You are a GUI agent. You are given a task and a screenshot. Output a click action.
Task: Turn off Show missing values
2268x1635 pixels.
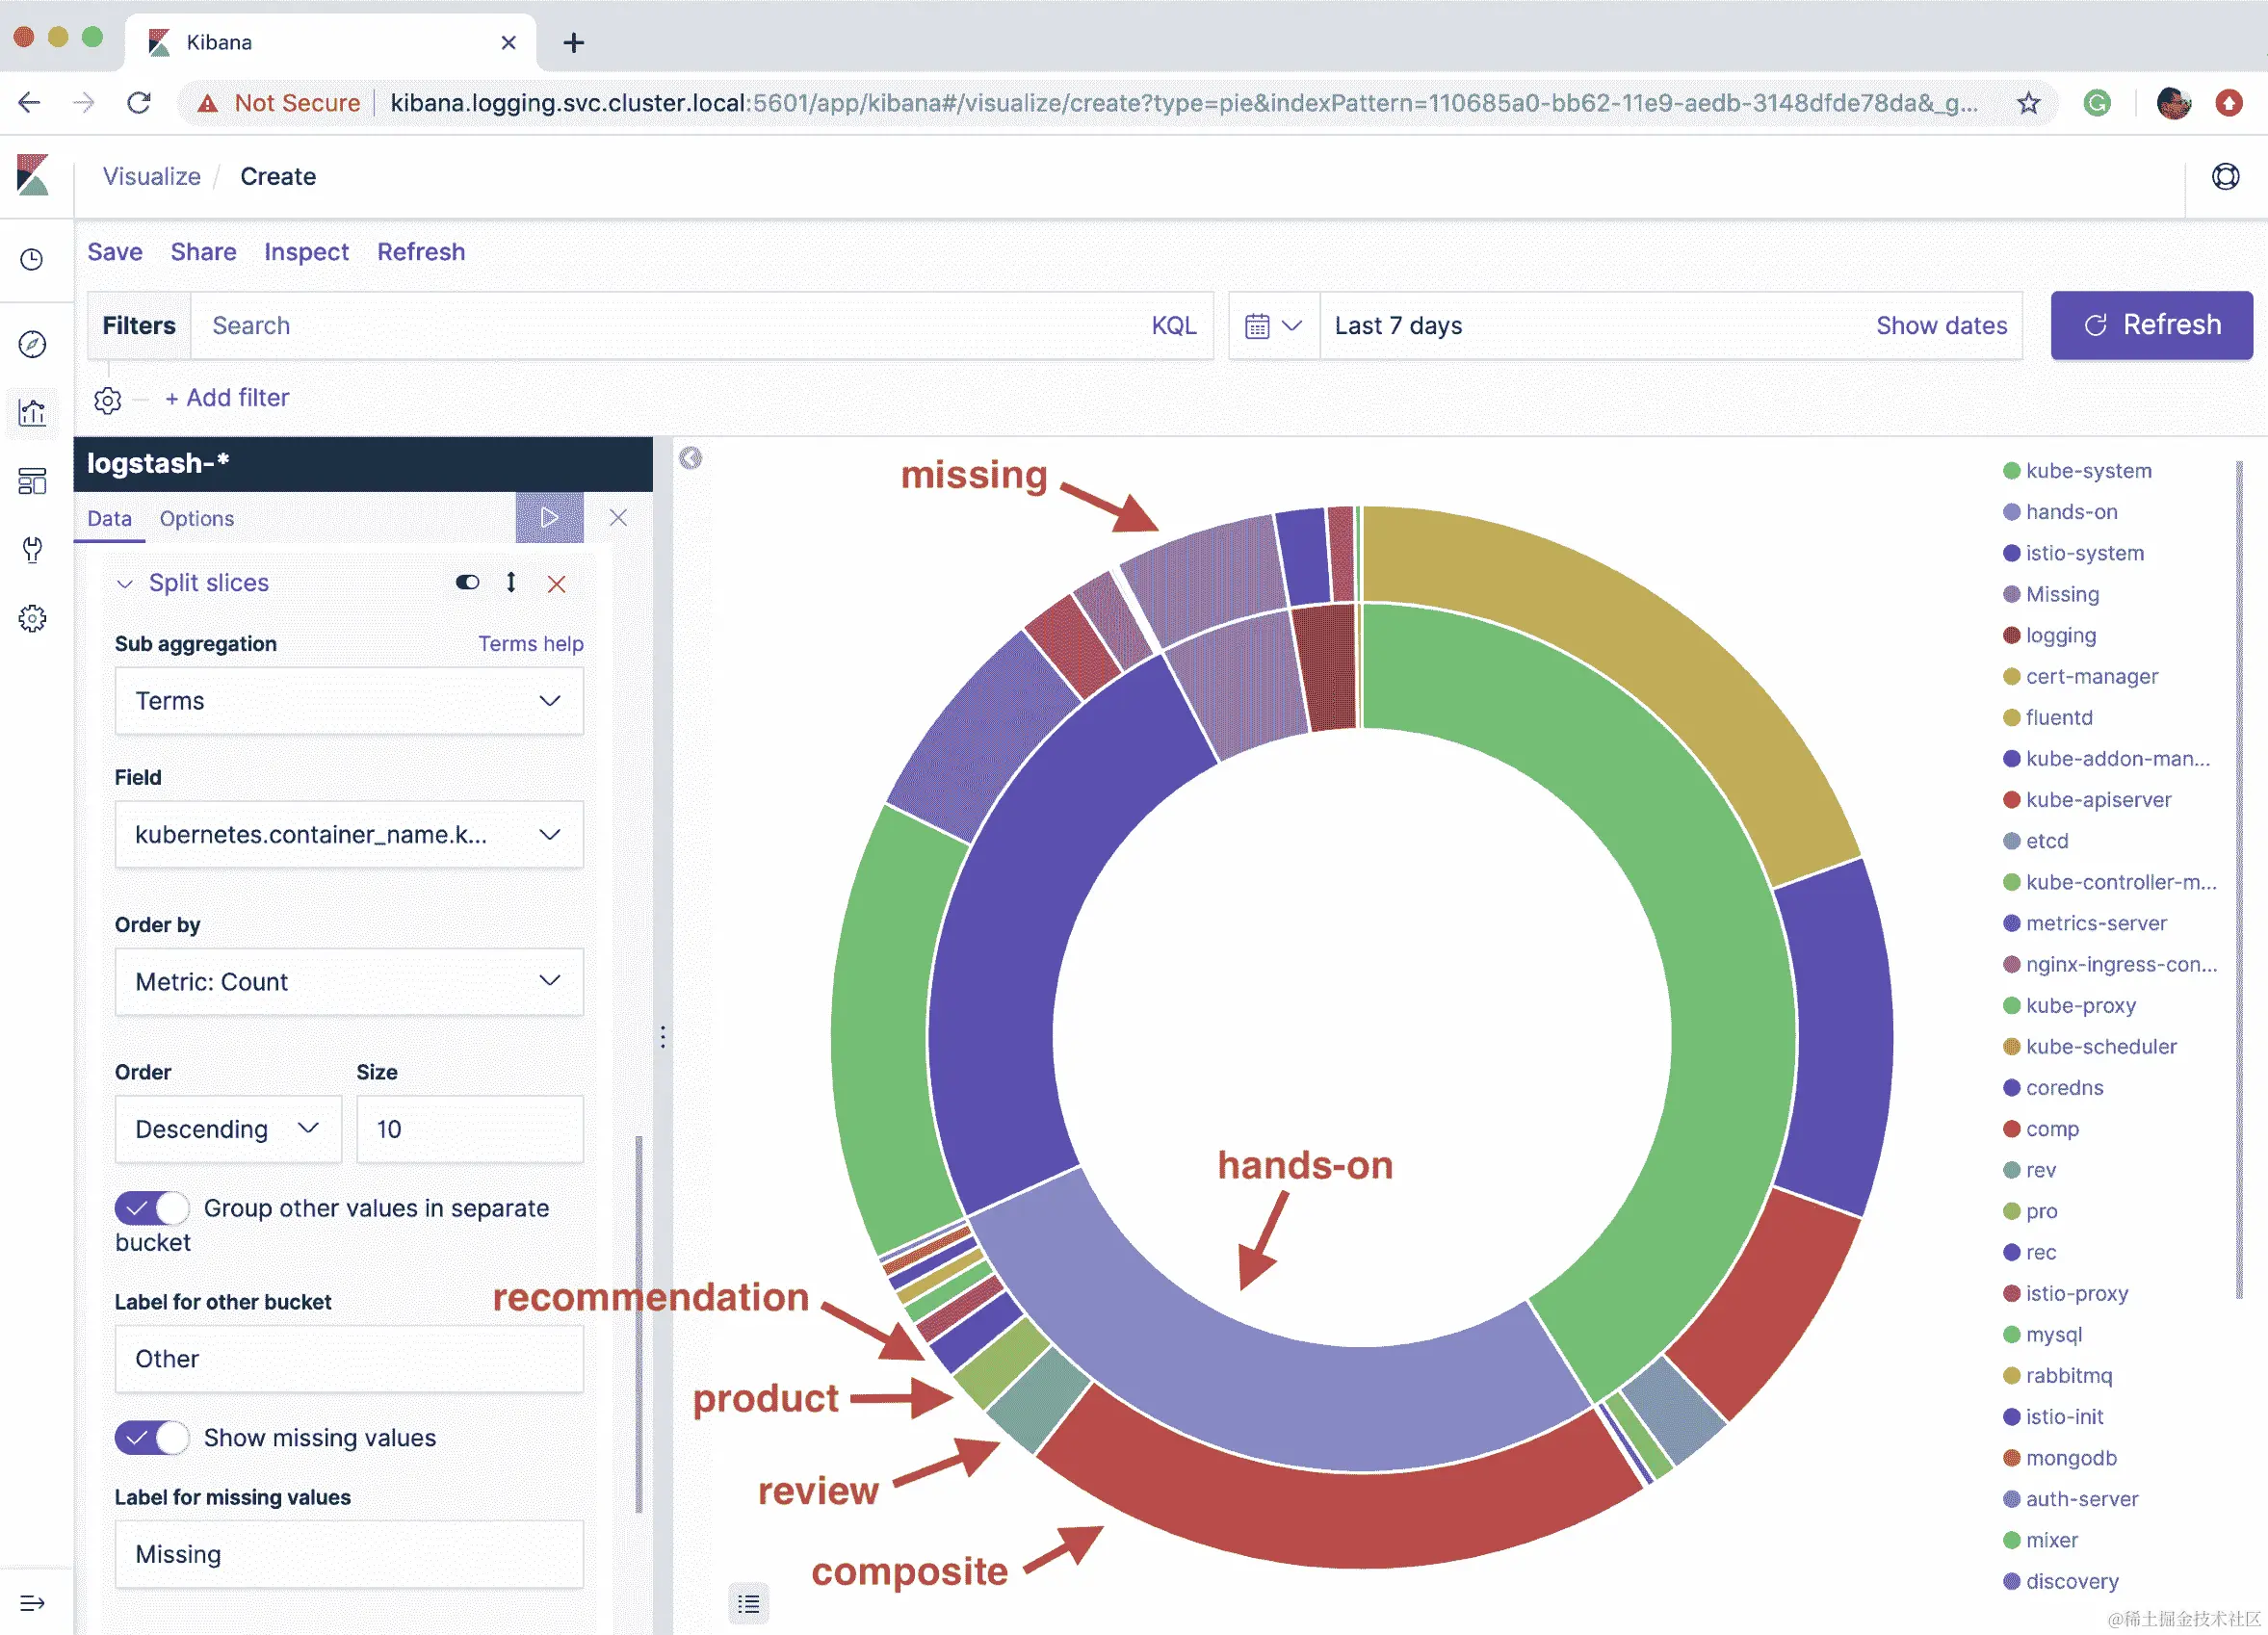[x=152, y=1437]
